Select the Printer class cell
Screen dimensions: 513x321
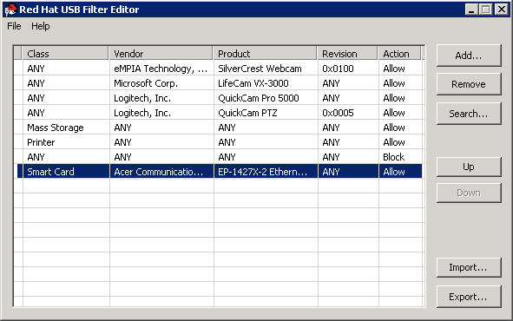pyautogui.click(x=66, y=142)
